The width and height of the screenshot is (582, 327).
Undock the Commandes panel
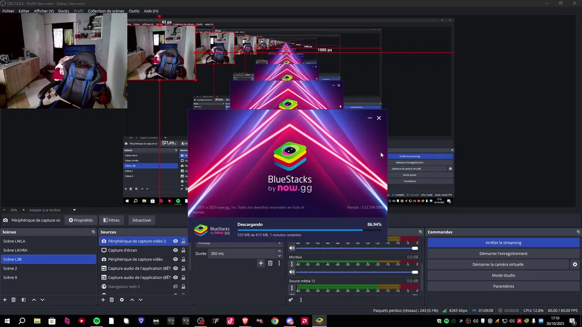[x=578, y=232]
